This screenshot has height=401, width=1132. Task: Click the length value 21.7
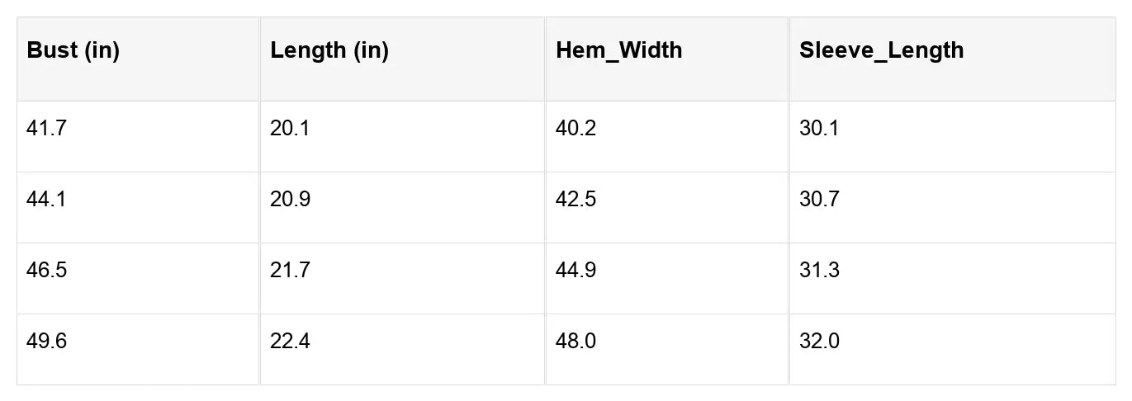tap(290, 271)
